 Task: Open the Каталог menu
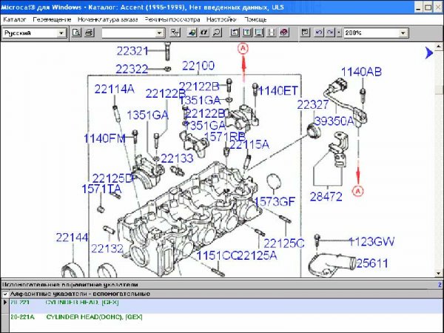click(14, 20)
